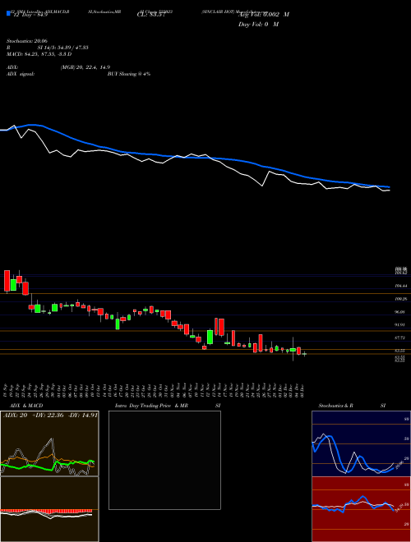Screen dimensions: 411x542
Task: Click the 'SI 14/3: 34.39 / 47.33' reading
Action: tap(63, 48)
